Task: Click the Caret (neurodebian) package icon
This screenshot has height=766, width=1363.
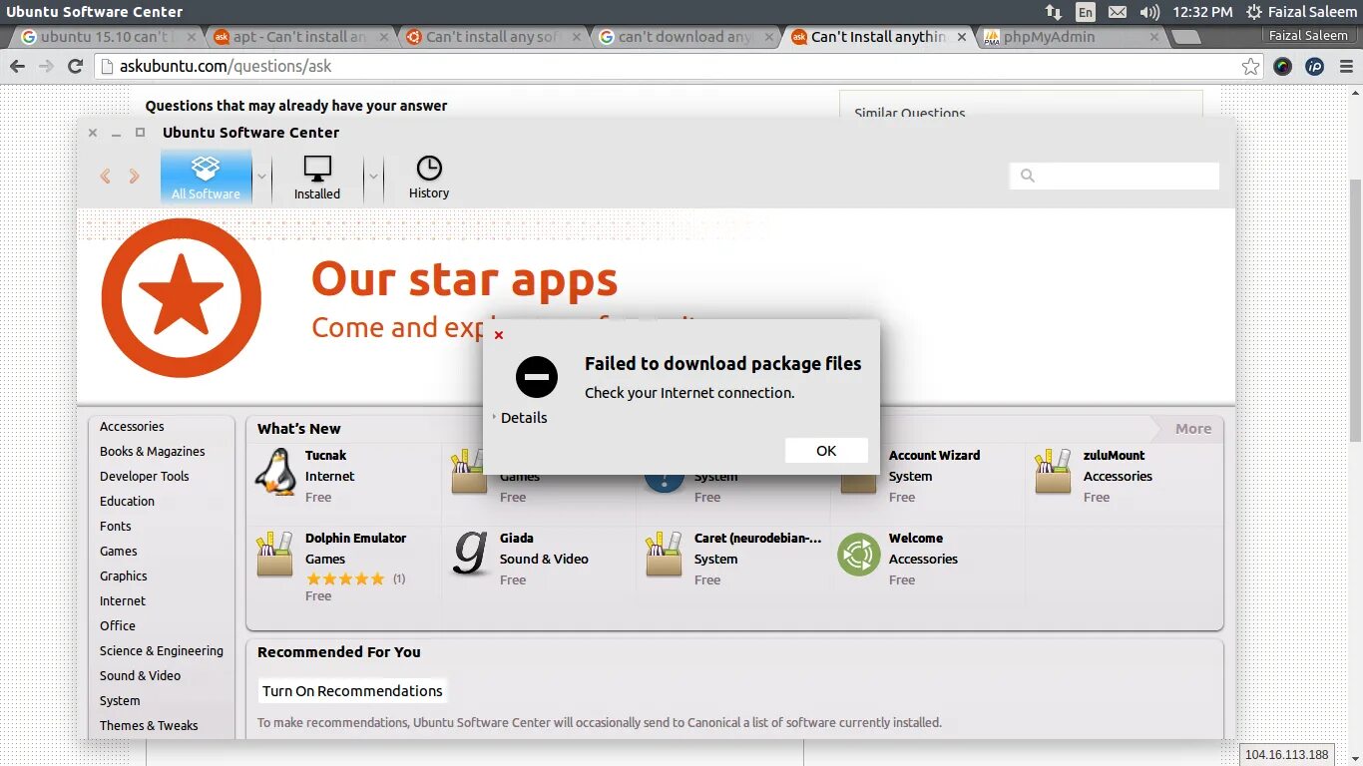Action: click(664, 555)
